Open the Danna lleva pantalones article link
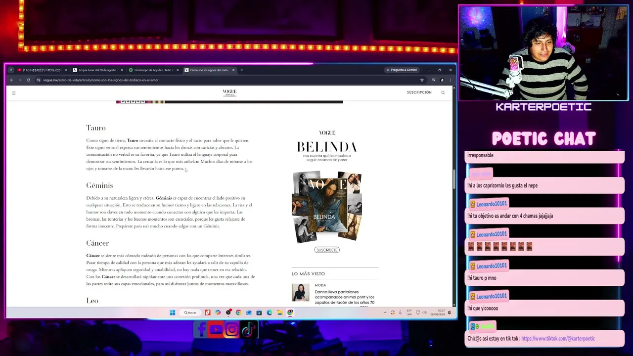This screenshot has height=356, width=633. (345, 297)
